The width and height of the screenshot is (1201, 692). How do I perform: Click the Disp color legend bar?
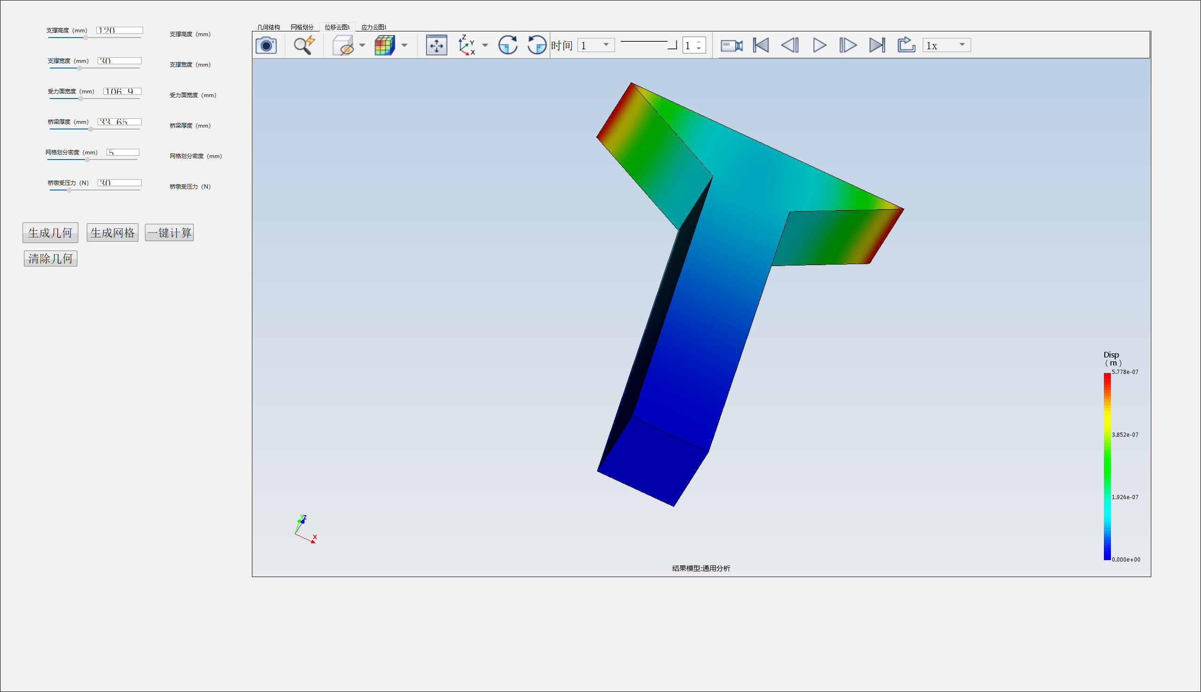(1107, 466)
